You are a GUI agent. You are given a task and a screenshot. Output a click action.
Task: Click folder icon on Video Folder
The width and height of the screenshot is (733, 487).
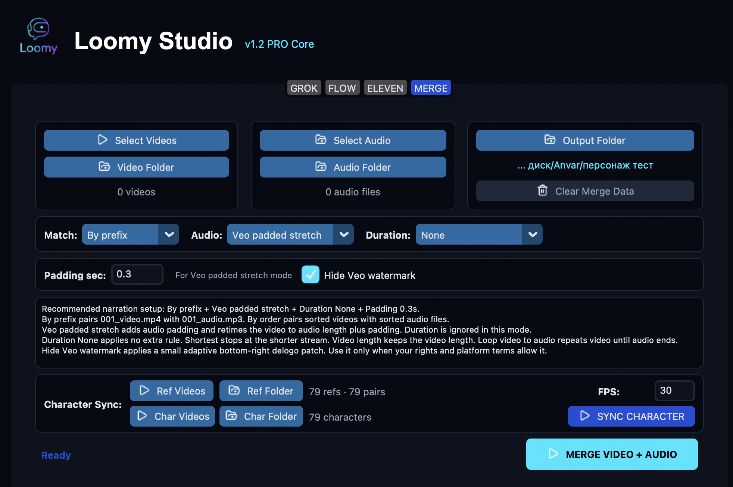tap(104, 166)
